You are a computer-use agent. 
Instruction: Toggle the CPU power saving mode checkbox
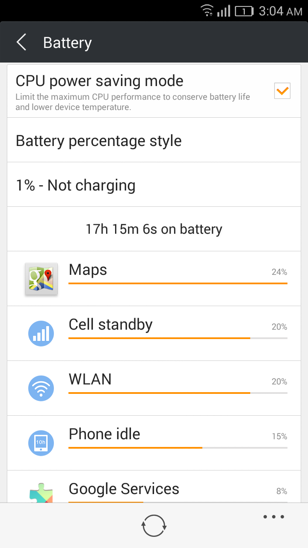pyautogui.click(x=282, y=91)
